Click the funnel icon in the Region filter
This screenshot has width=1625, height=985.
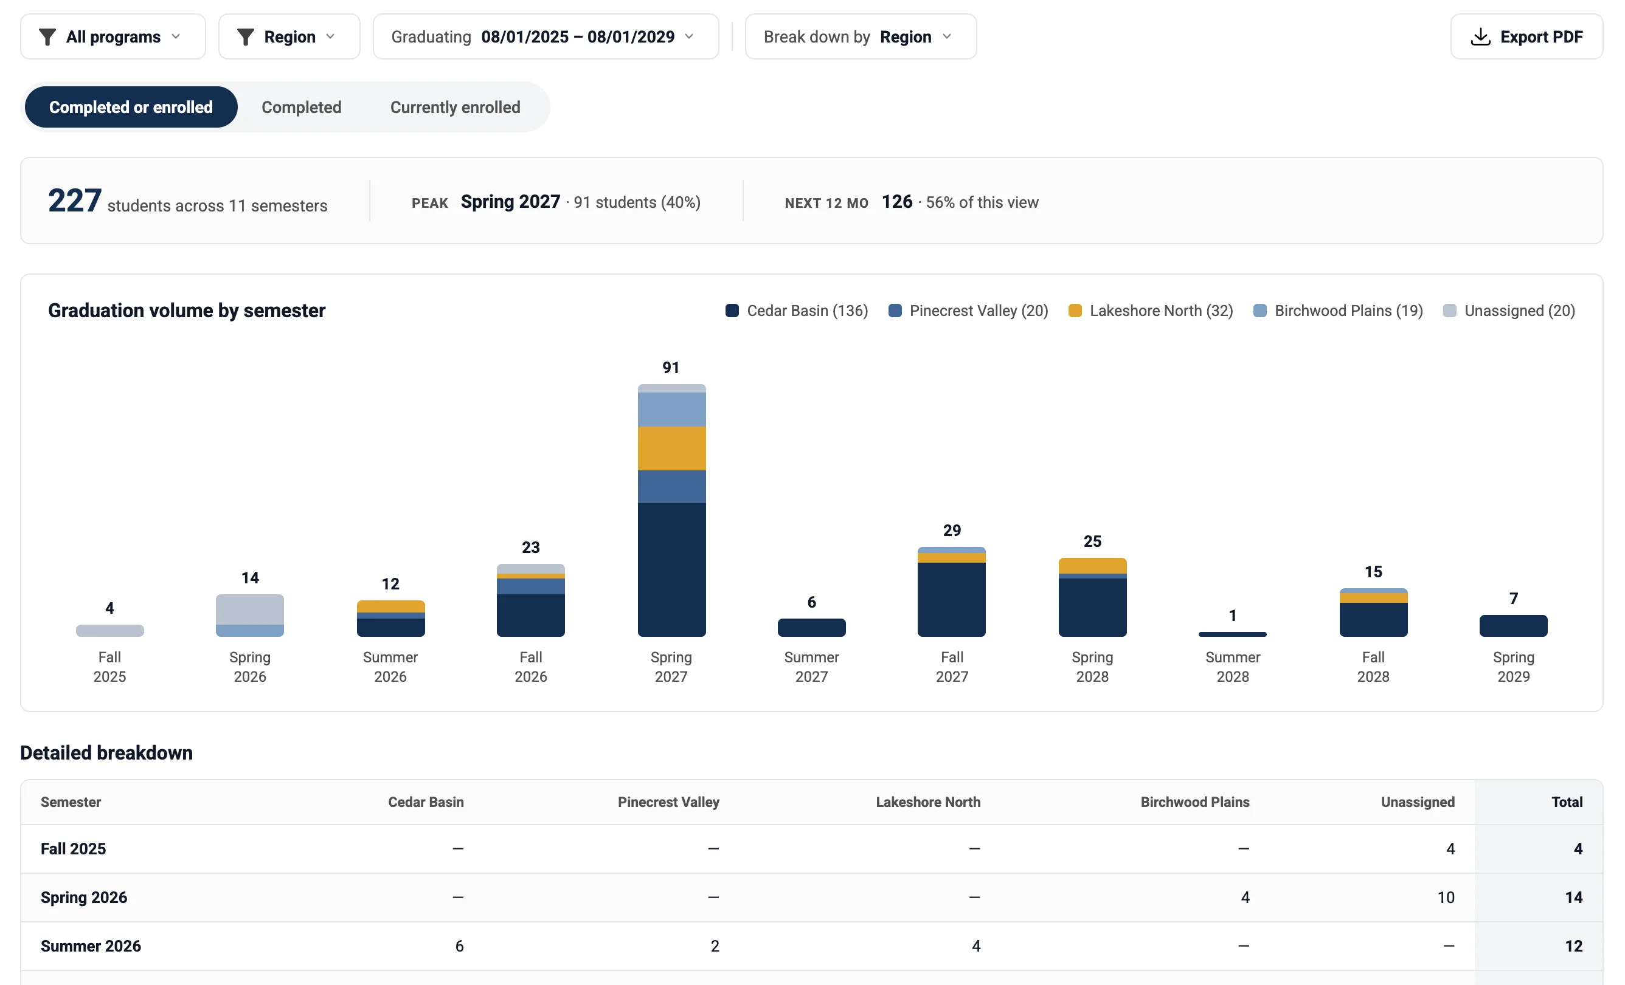(x=245, y=37)
